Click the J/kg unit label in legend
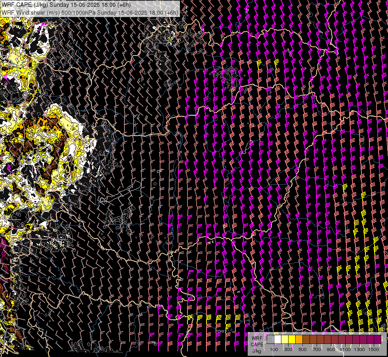The height and width of the screenshot is (357, 388). 257,351
